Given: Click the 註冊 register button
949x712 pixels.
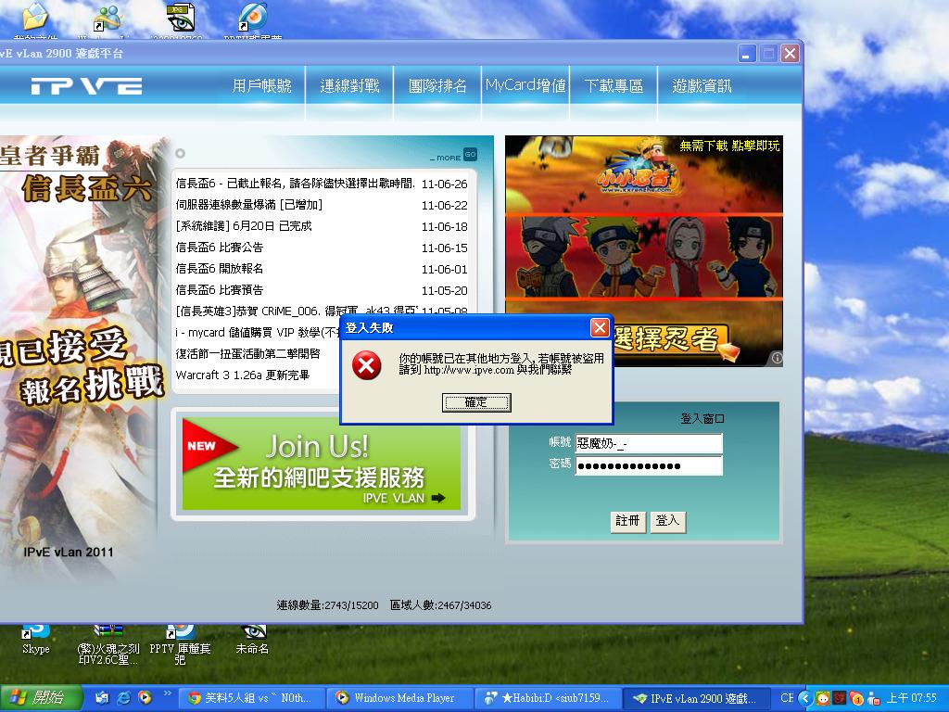Looking at the screenshot, I should 627,521.
